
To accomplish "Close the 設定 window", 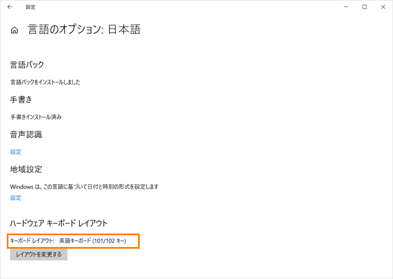I will (x=383, y=7).
